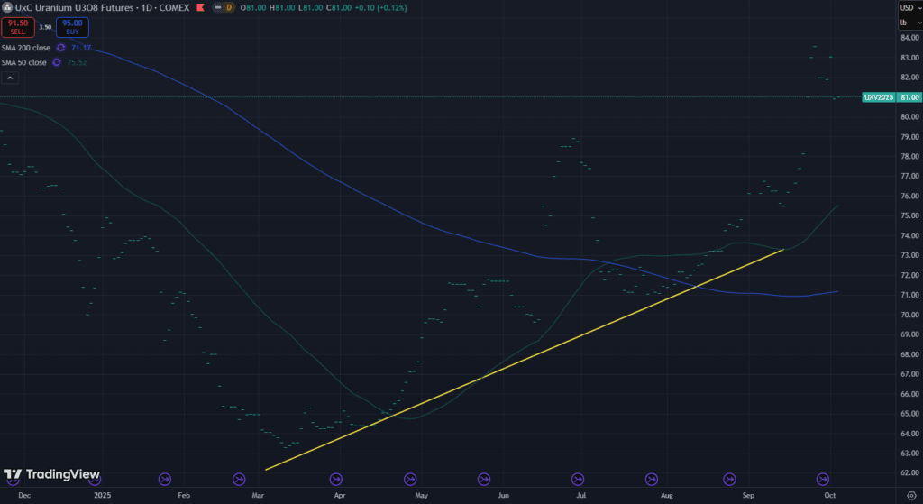
Task: Click the 95.00 BUY button
Action: 72,27
